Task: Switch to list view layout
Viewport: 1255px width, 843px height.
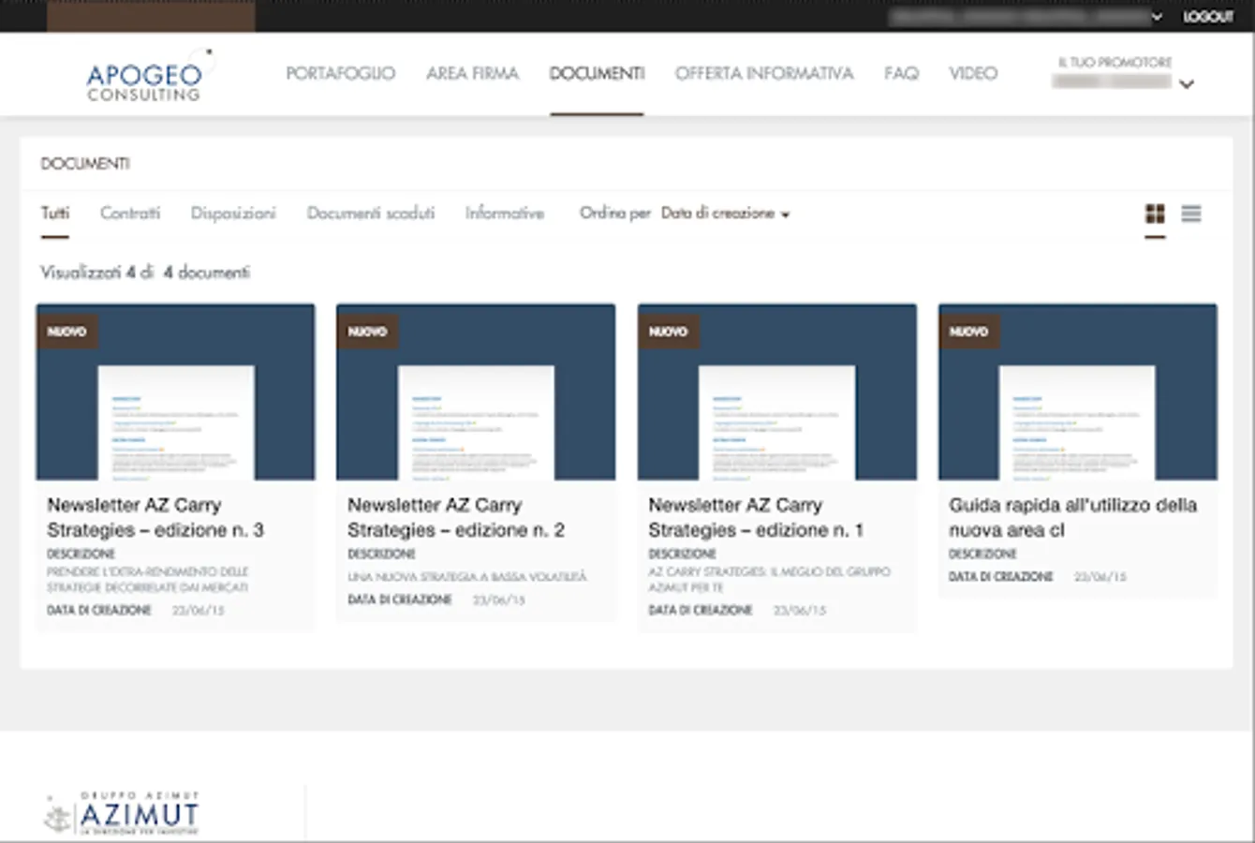Action: (1191, 214)
